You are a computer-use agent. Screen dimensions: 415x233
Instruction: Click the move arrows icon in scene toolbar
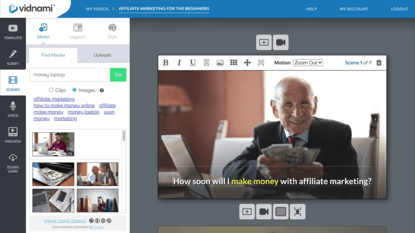pos(247,63)
